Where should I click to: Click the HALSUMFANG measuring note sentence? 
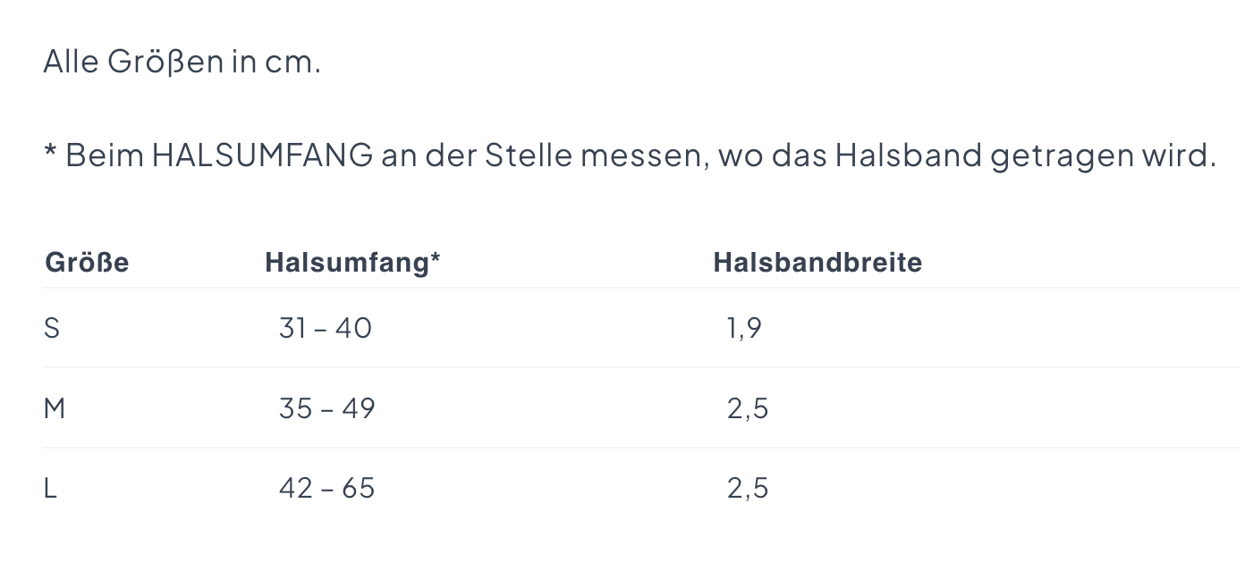pos(630,155)
